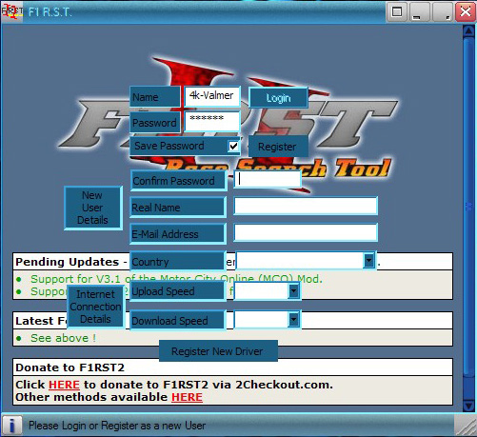Viewport: 477px width, 437px height.
Task: Click the 'Donate to F1RST2' heading
Action: [x=70, y=367]
